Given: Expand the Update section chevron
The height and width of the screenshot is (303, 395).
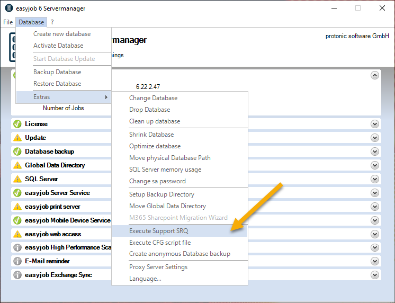Looking at the screenshot, I should (375, 138).
